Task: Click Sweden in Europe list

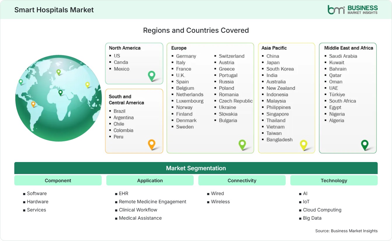Action: click(185, 127)
